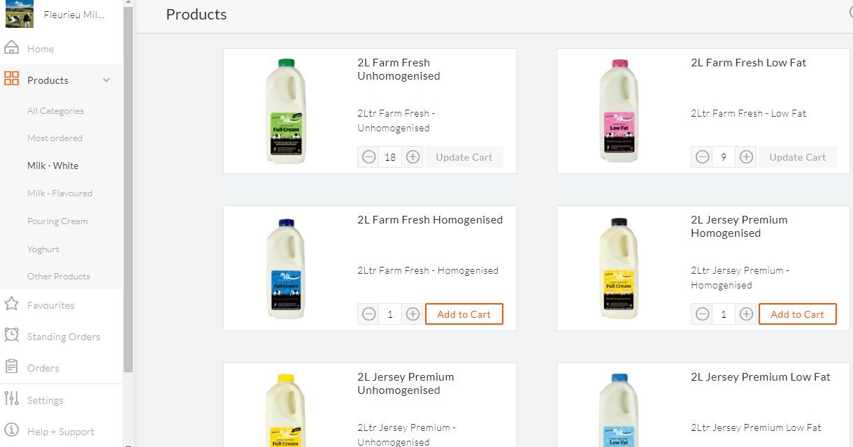The width and height of the screenshot is (853, 447).
Task: Open the 2L Farm Fresh Low Fat bottle image
Action: [619, 111]
